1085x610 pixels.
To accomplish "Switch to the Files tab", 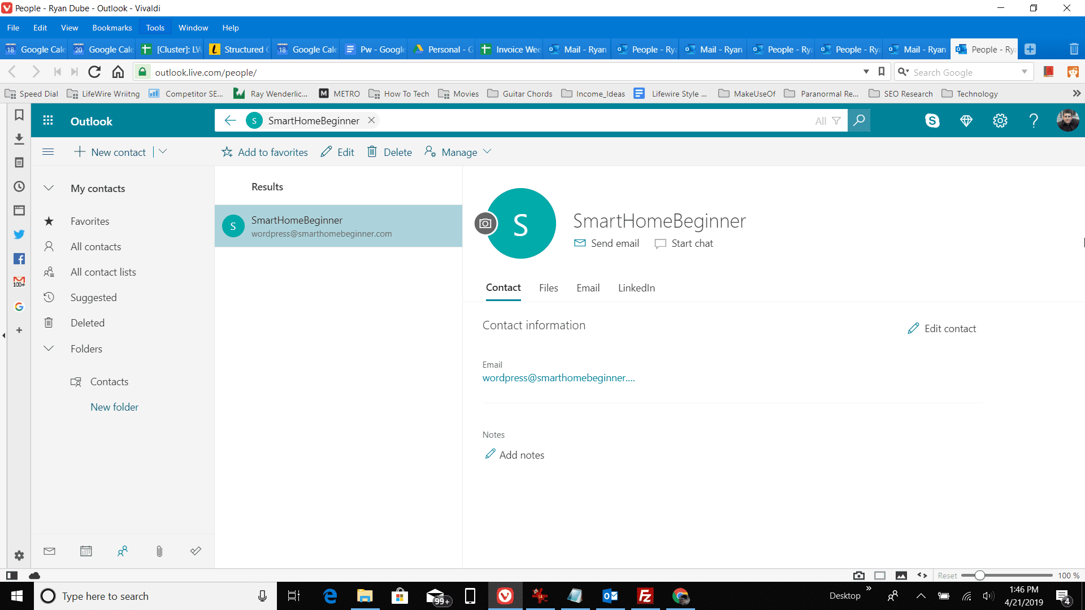I will point(548,288).
